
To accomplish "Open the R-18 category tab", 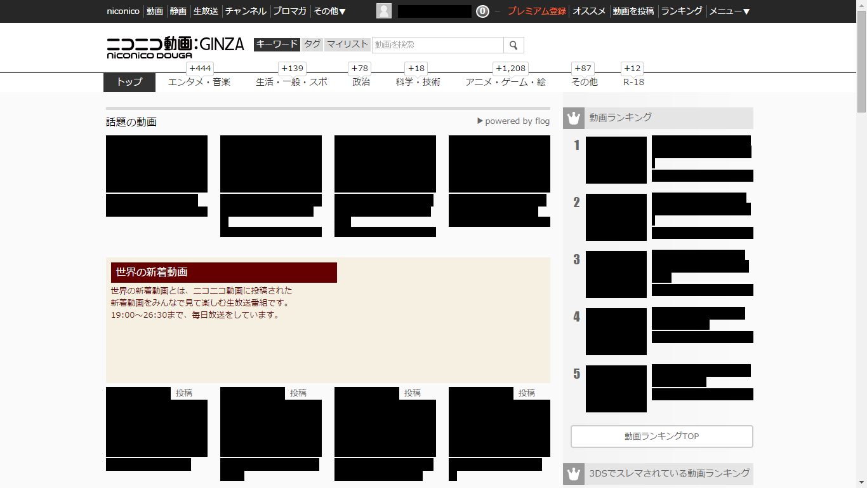I will pyautogui.click(x=633, y=83).
